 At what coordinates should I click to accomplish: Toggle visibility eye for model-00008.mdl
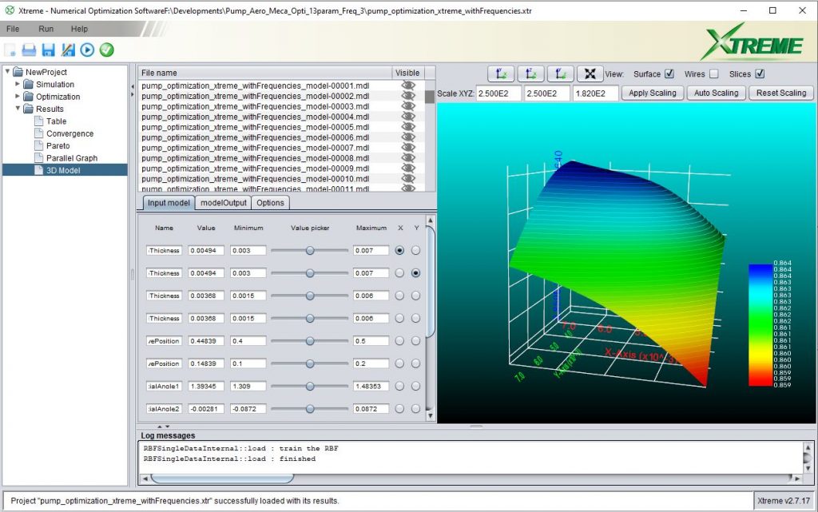pyautogui.click(x=408, y=158)
